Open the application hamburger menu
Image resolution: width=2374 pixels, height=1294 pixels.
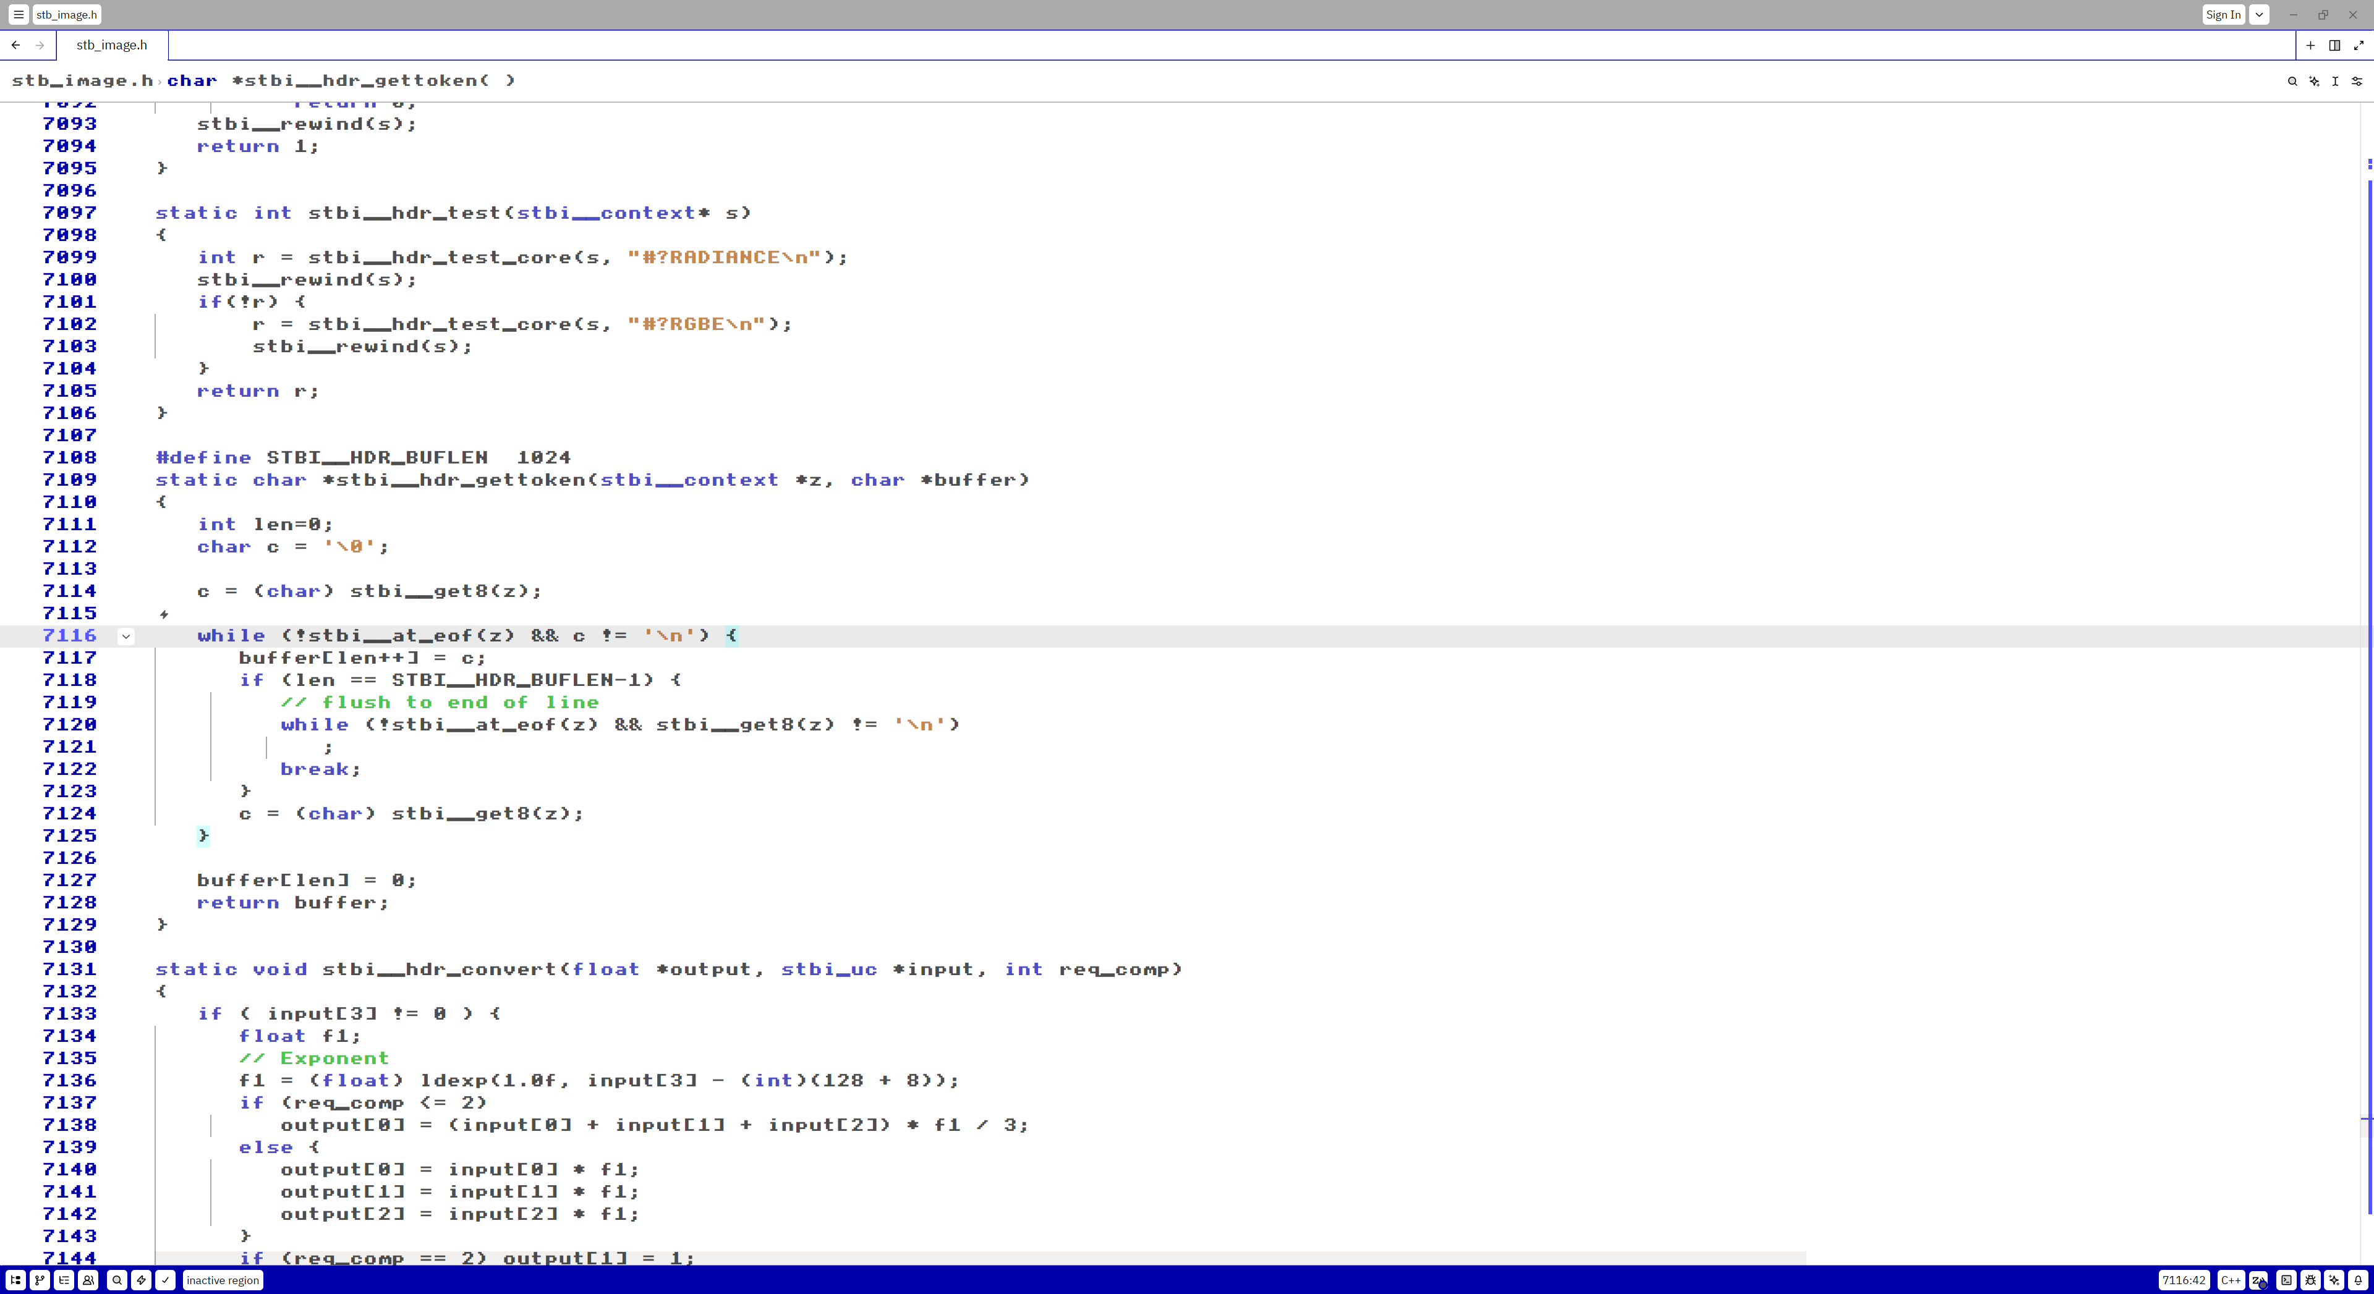point(19,14)
